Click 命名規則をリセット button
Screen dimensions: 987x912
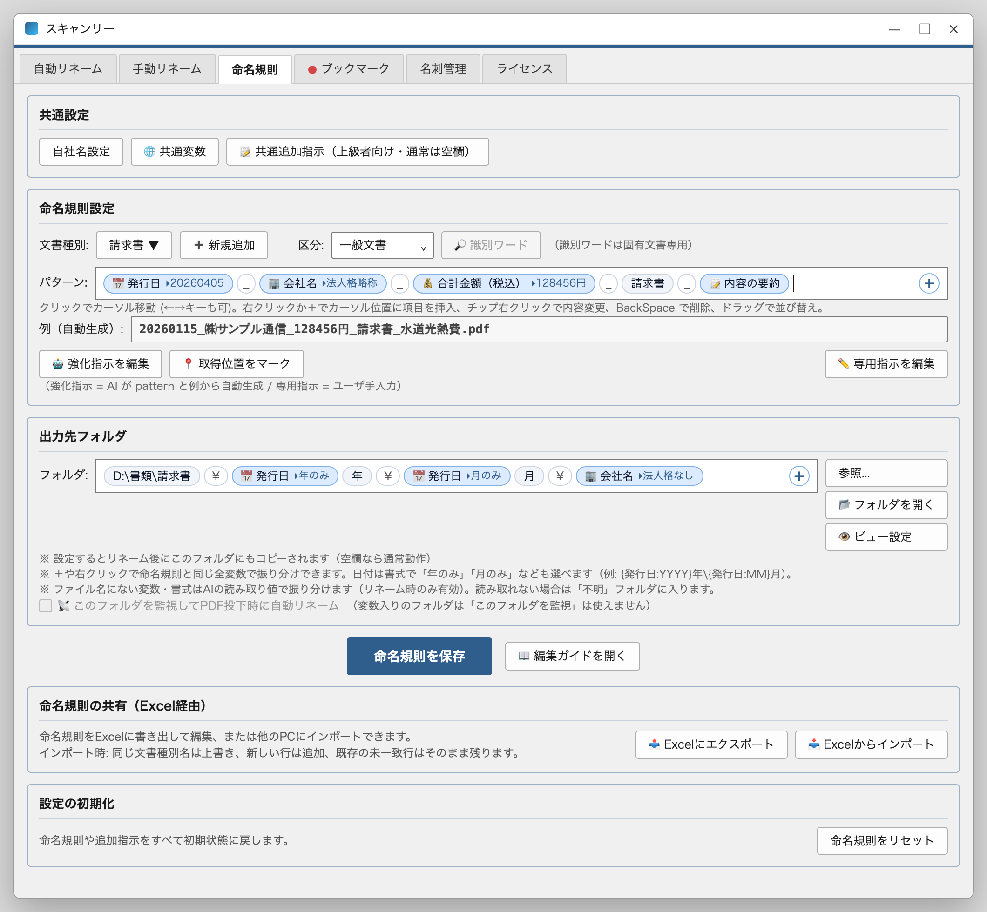point(882,841)
